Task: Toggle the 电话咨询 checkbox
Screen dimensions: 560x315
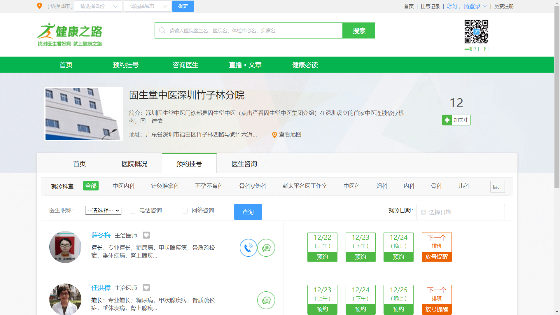Action: pos(132,211)
